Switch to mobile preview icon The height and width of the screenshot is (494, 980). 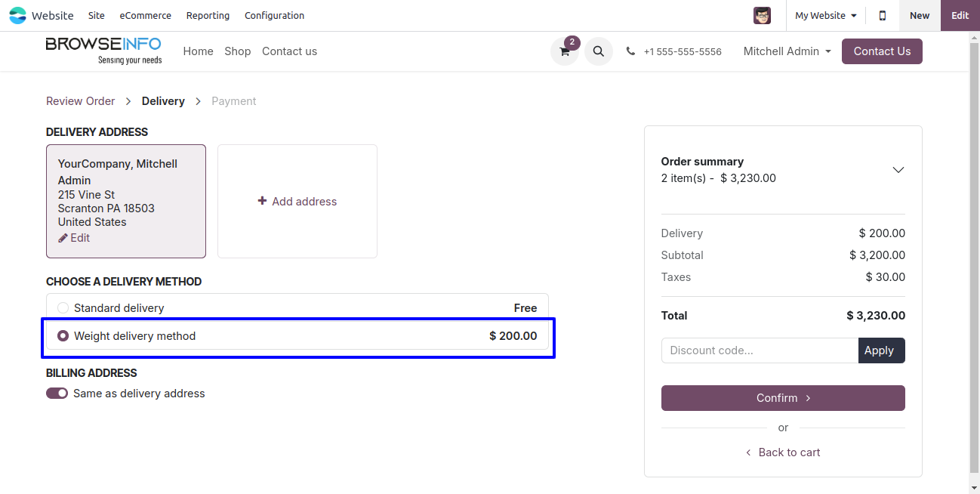coord(882,15)
